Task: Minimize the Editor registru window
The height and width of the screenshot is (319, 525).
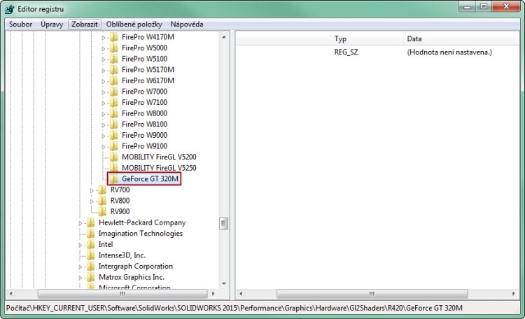Action: coord(468,6)
